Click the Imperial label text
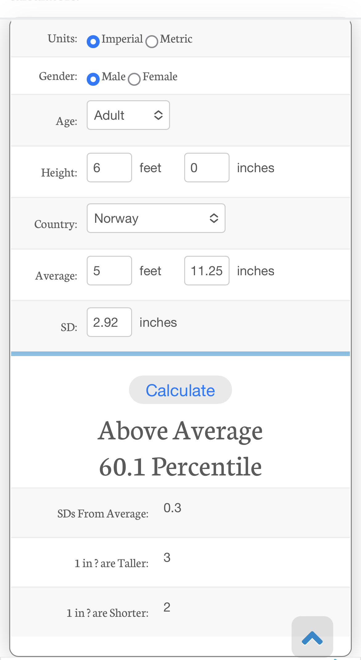 pos(122,39)
